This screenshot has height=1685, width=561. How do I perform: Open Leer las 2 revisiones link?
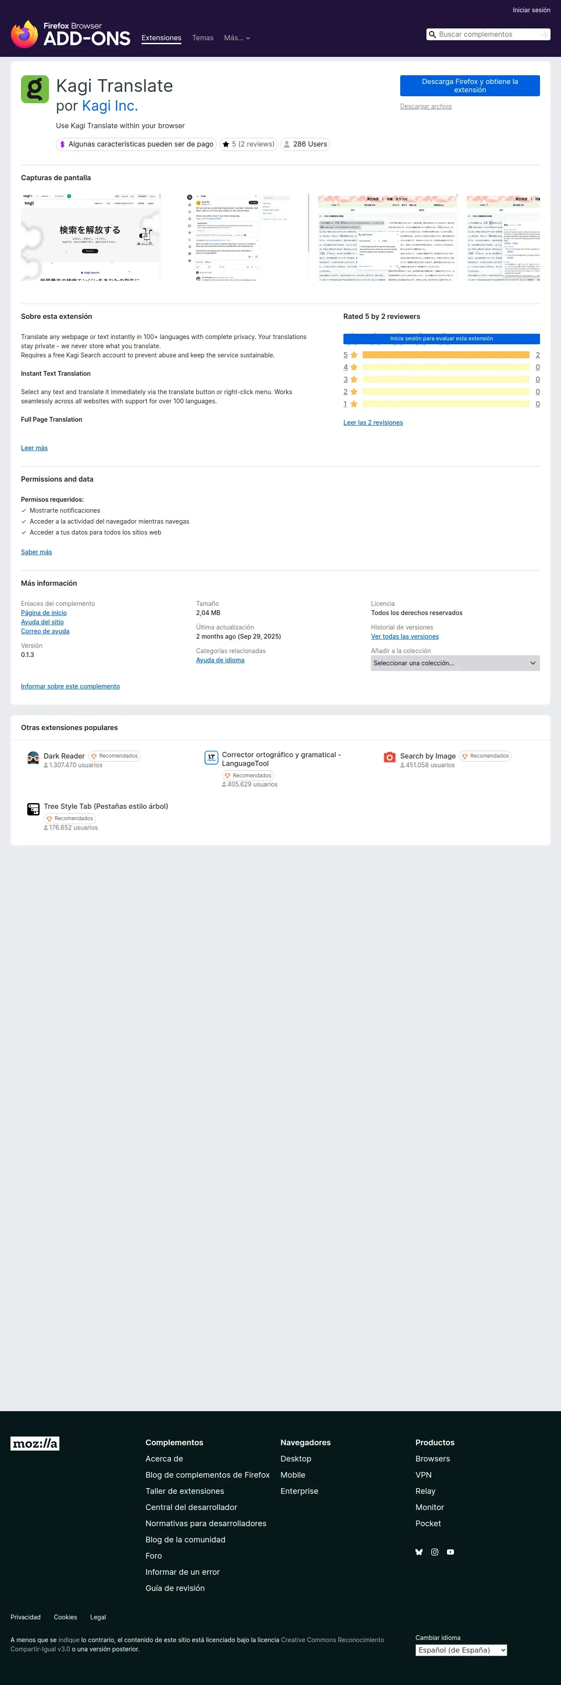click(373, 423)
